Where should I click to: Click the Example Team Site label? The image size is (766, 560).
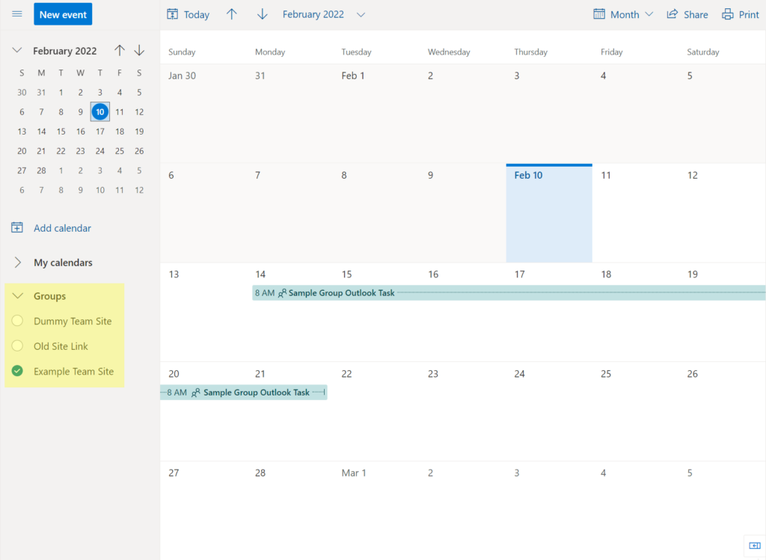tap(74, 371)
